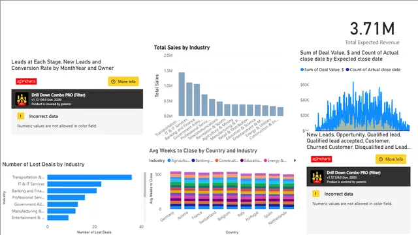
Task: Click the France stacked column
Action: click(x=204, y=191)
